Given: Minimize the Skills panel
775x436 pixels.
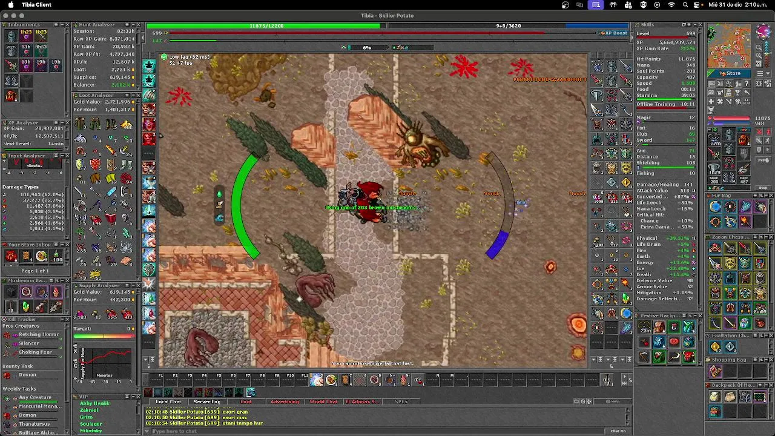Looking at the screenshot, I should tap(695, 25).
